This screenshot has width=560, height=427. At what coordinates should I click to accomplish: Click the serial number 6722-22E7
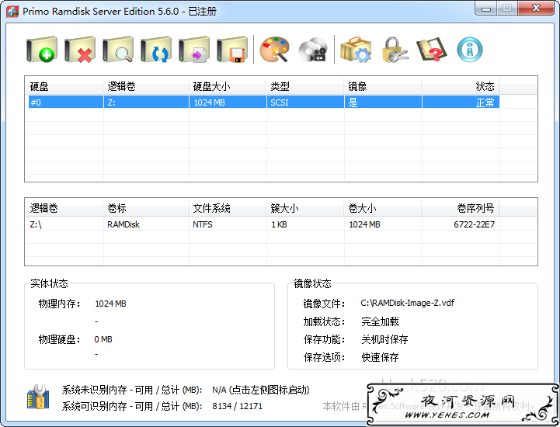[475, 224]
